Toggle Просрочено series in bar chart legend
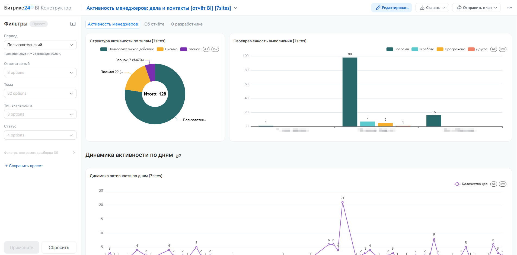517x255 pixels. (451, 49)
